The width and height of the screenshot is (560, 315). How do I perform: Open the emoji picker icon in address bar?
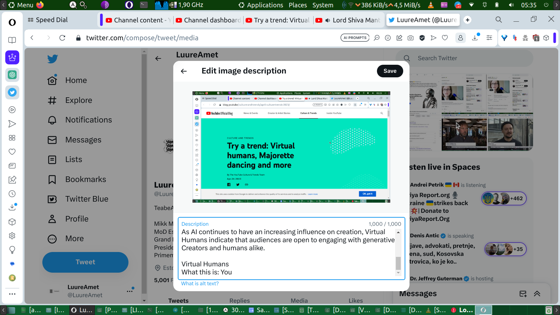click(x=388, y=38)
